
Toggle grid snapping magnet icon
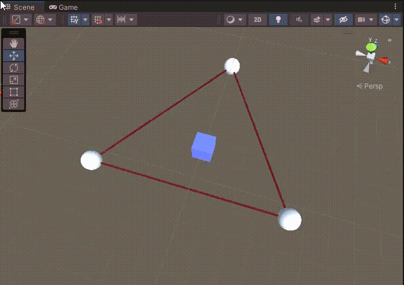[x=98, y=20]
